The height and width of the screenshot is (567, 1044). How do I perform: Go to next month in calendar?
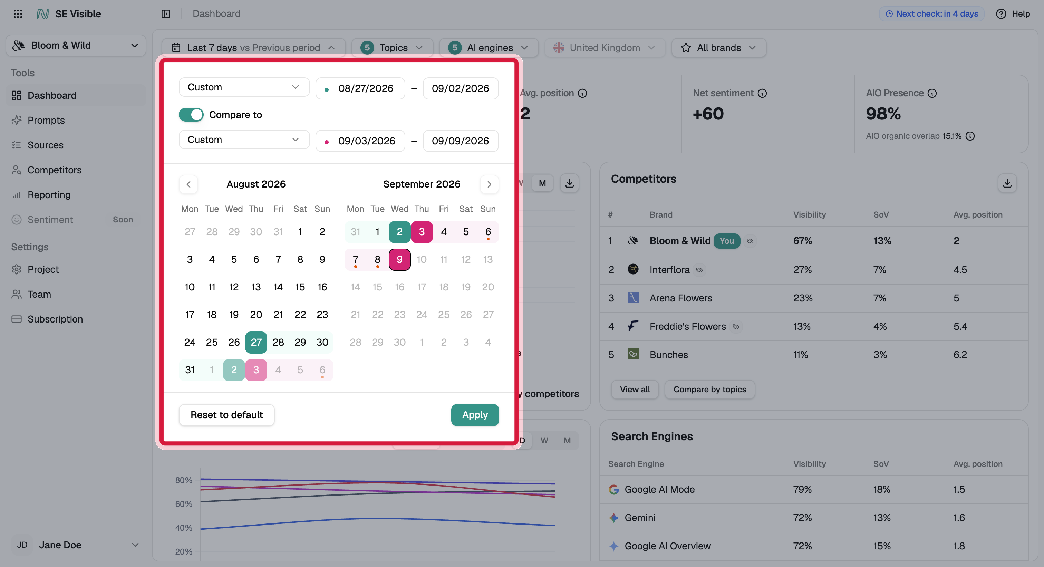tap(489, 184)
